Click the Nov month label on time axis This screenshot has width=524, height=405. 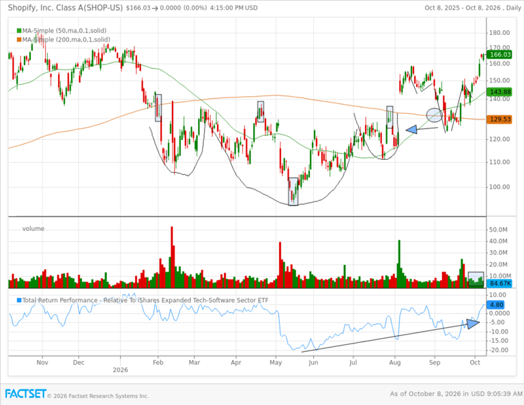tap(42, 363)
